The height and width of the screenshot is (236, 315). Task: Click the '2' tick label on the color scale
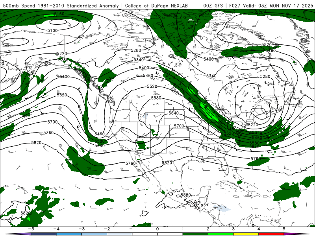(208, 229)
